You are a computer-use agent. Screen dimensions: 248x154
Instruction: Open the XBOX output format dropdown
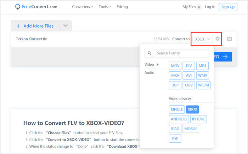click(202, 39)
